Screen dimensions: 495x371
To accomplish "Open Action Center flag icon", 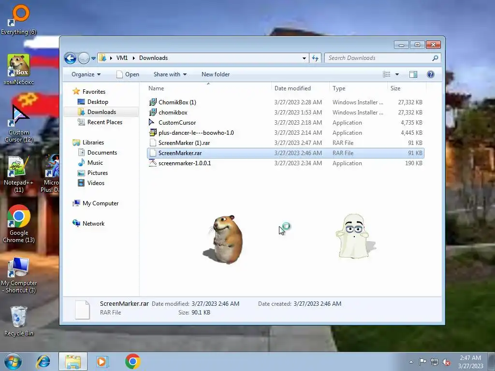I will (x=422, y=362).
